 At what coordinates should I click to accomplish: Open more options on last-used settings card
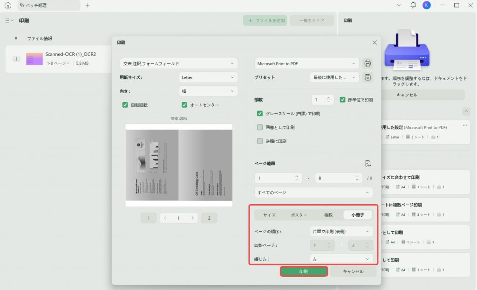tap(464, 125)
